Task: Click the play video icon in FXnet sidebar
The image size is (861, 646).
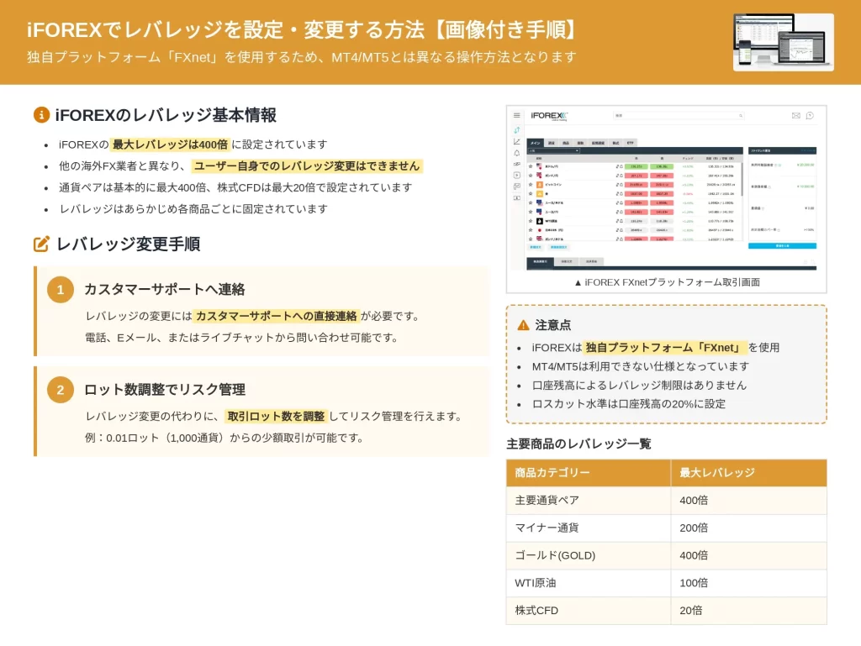Action: (x=517, y=176)
